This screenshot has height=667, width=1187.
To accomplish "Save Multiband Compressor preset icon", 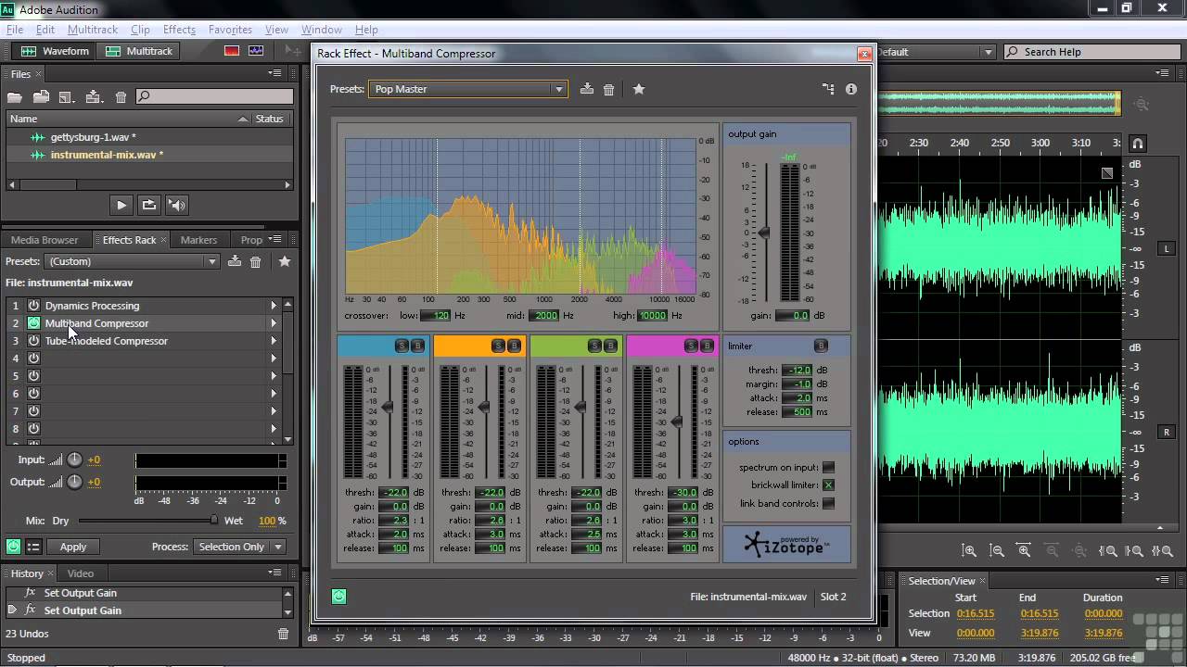I will (586, 89).
